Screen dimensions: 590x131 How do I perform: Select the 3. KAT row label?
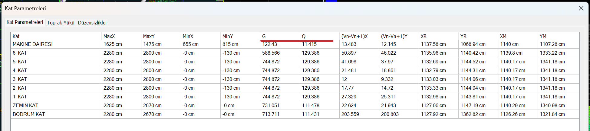[x=20, y=79]
